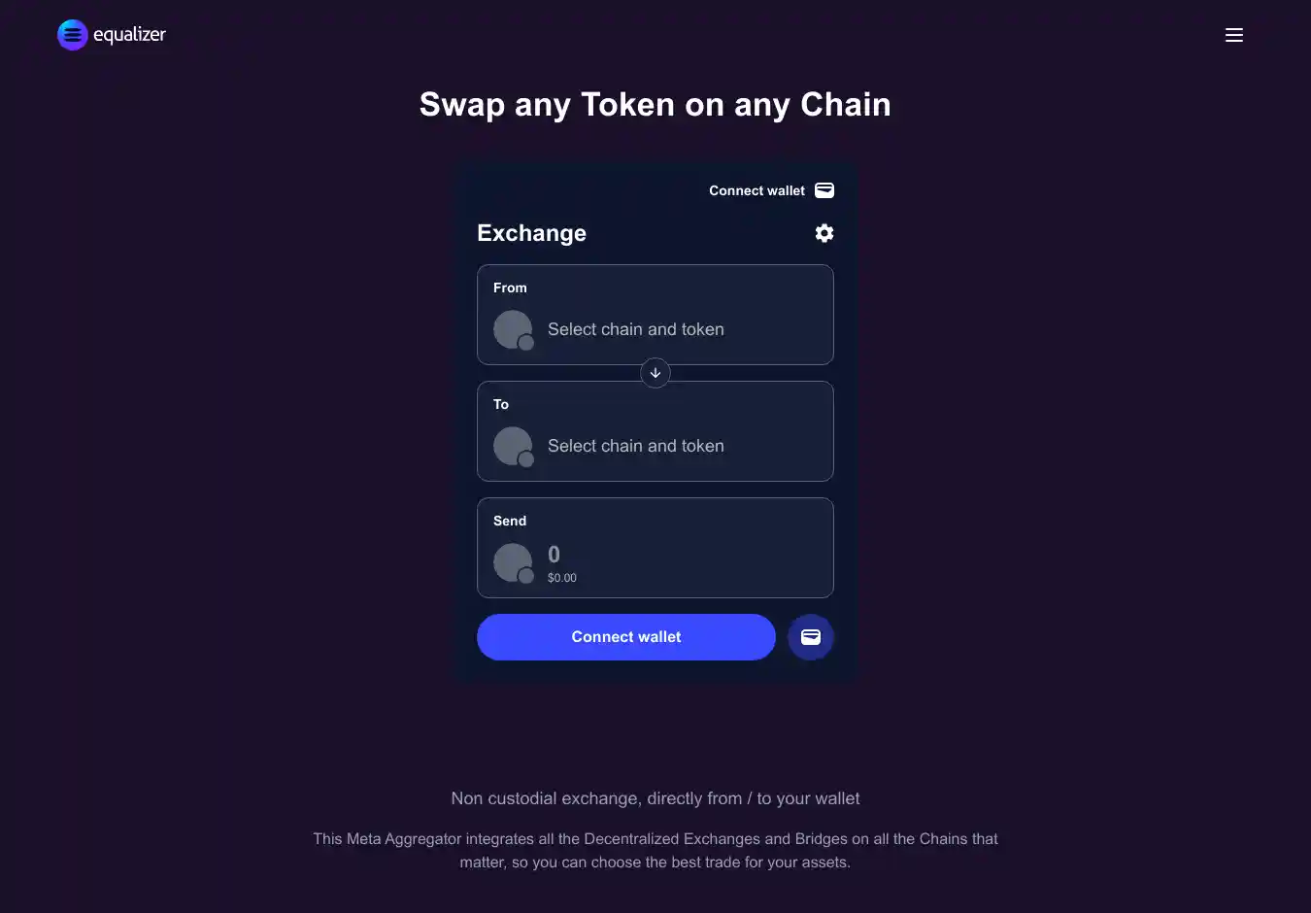This screenshot has width=1311, height=913.
Task: Click the From token placeholder avatar
Action: click(513, 329)
